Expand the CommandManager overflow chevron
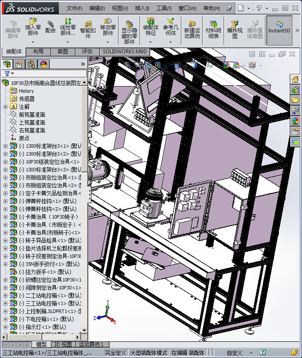The width and height of the screenshot is (302, 358). (297, 30)
